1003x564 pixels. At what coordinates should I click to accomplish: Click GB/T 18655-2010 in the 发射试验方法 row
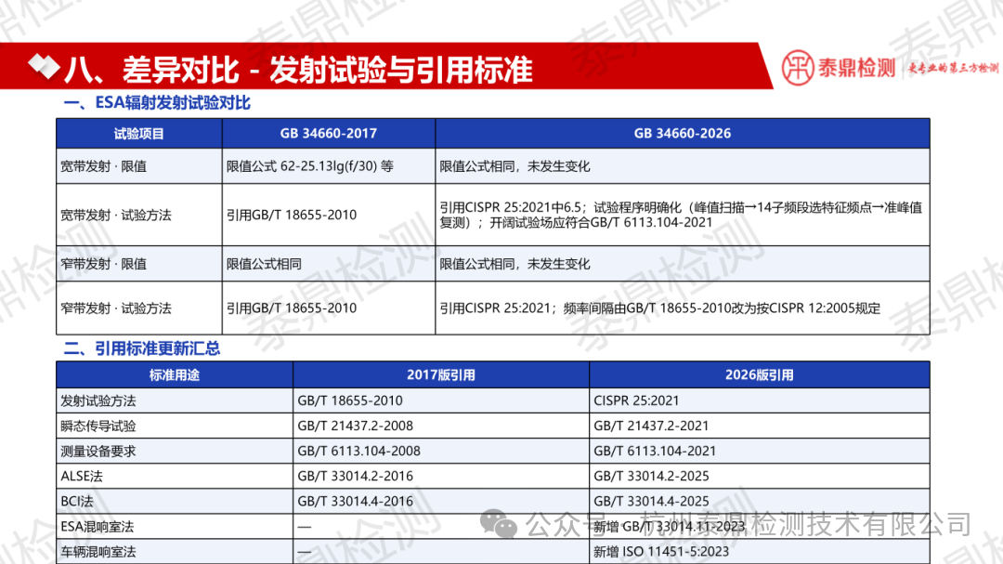(441, 400)
